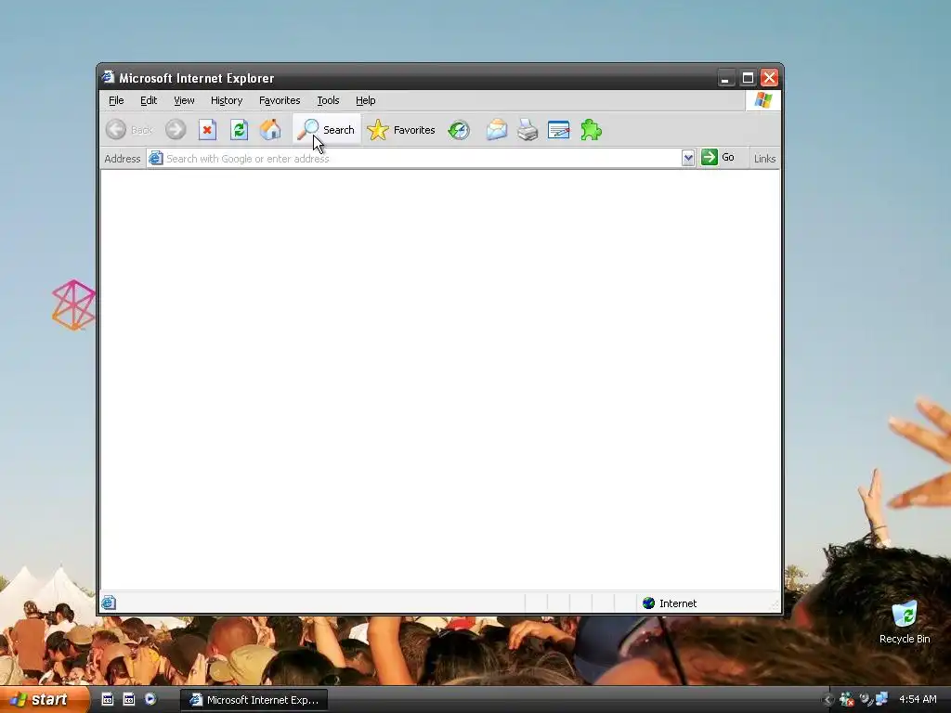Open the Recycle Bin desktop icon

click(905, 622)
